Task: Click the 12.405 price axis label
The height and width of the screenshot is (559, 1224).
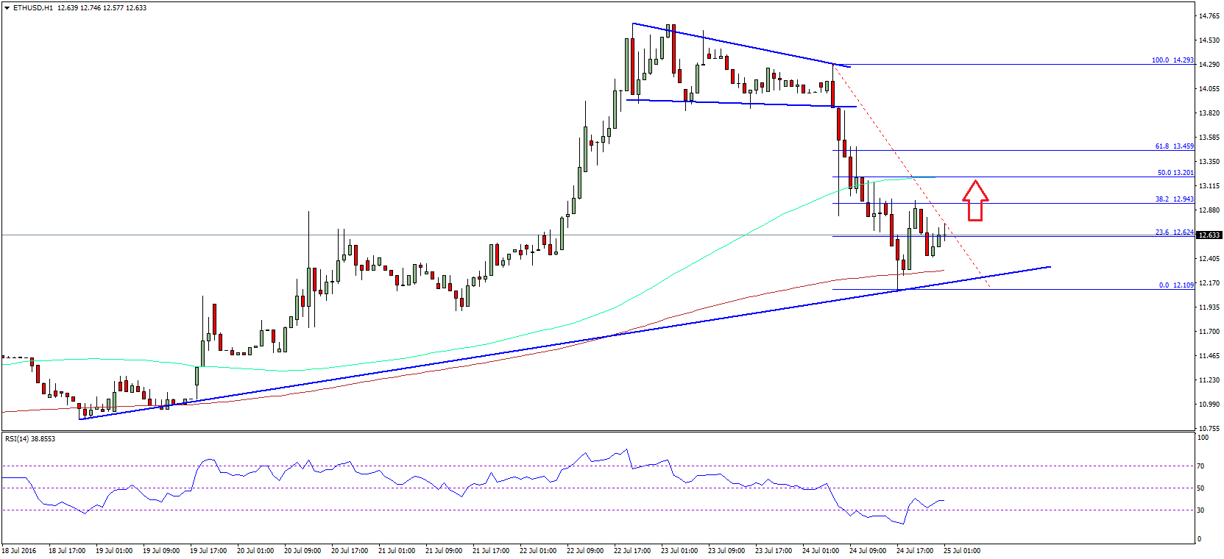Action: [1209, 259]
